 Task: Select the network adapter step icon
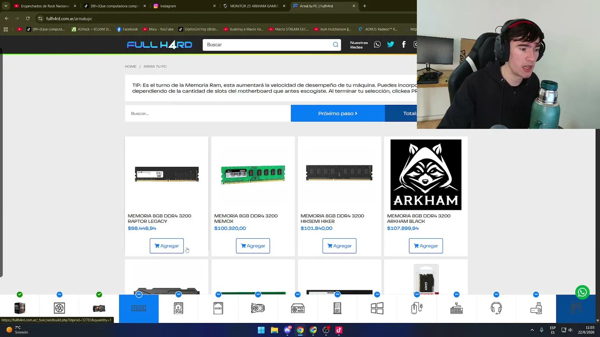(x=536, y=308)
